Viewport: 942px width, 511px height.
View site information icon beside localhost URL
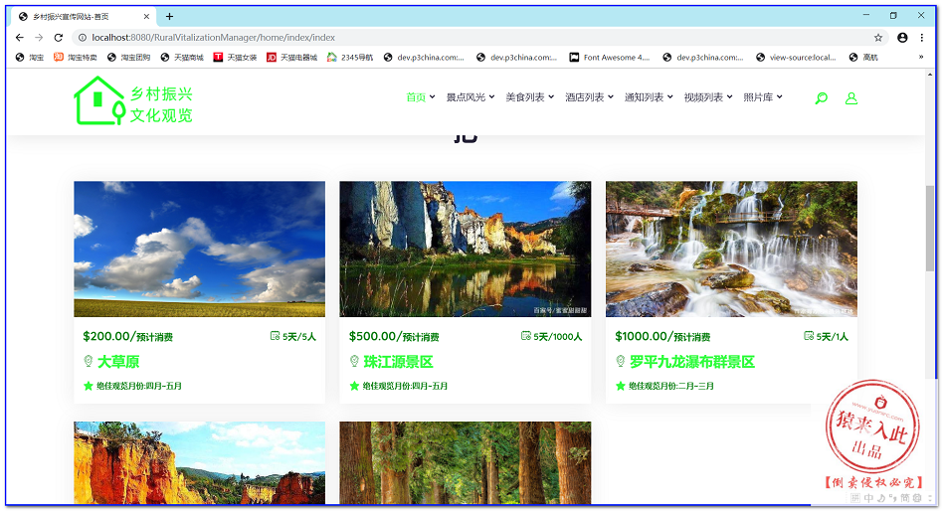(x=83, y=37)
